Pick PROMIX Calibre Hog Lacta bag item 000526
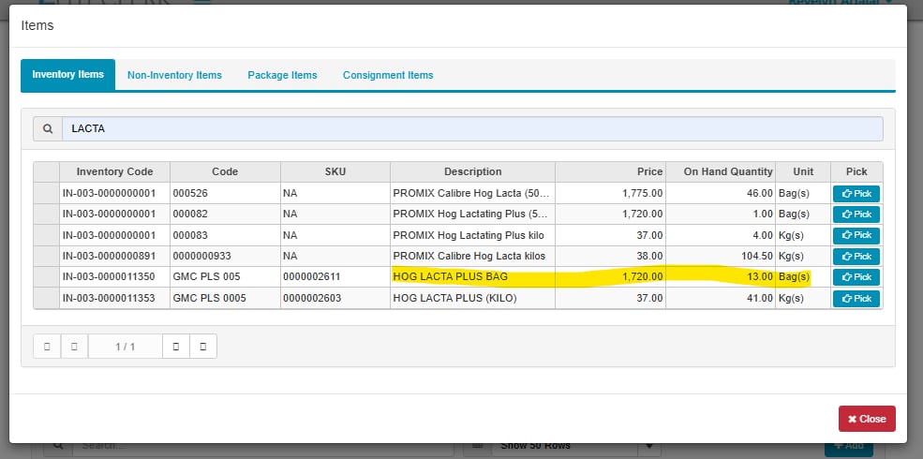Viewport: 923px width, 459px height. (x=856, y=194)
